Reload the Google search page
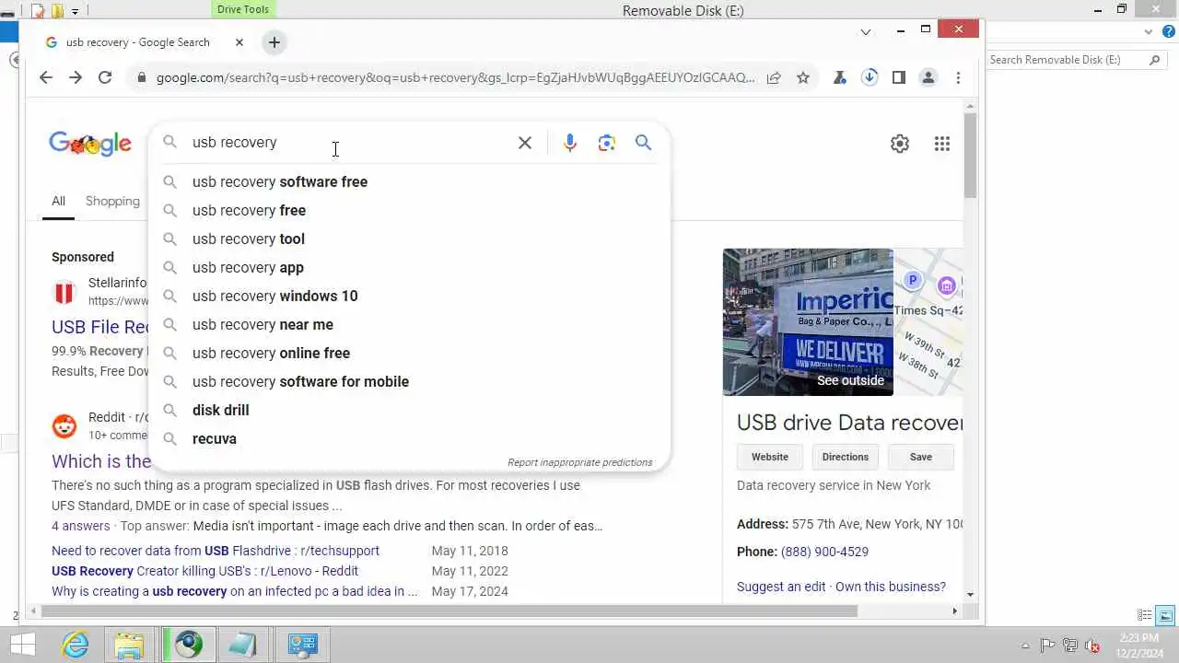Screen dimensions: 1179x663 (x=105, y=77)
